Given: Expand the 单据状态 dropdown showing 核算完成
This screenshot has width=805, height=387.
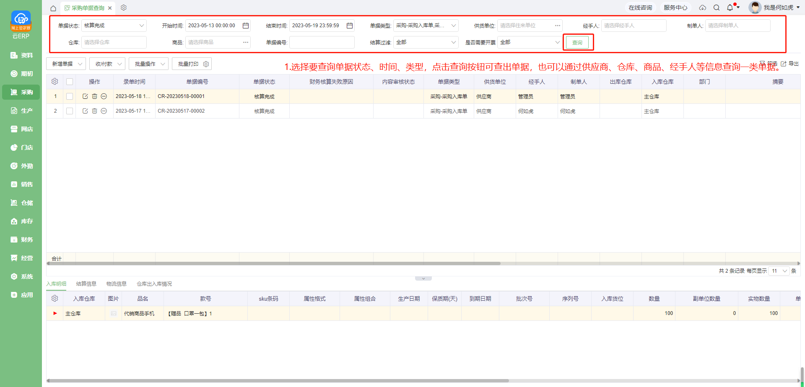Looking at the screenshot, I should (114, 26).
